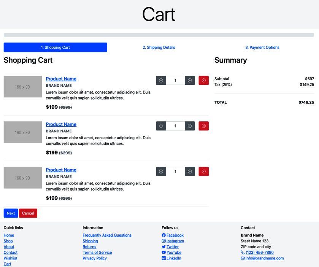Click the Twitter bird icon

click(163, 246)
